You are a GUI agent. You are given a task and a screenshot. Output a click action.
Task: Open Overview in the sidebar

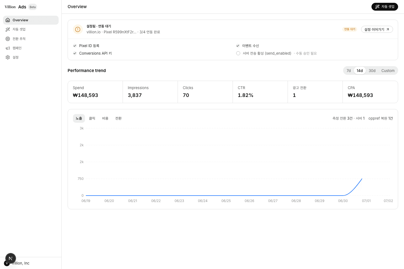tap(31, 20)
